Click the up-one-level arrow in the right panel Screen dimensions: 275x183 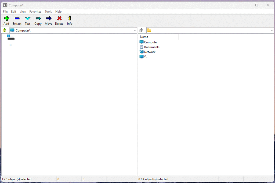(x=141, y=30)
